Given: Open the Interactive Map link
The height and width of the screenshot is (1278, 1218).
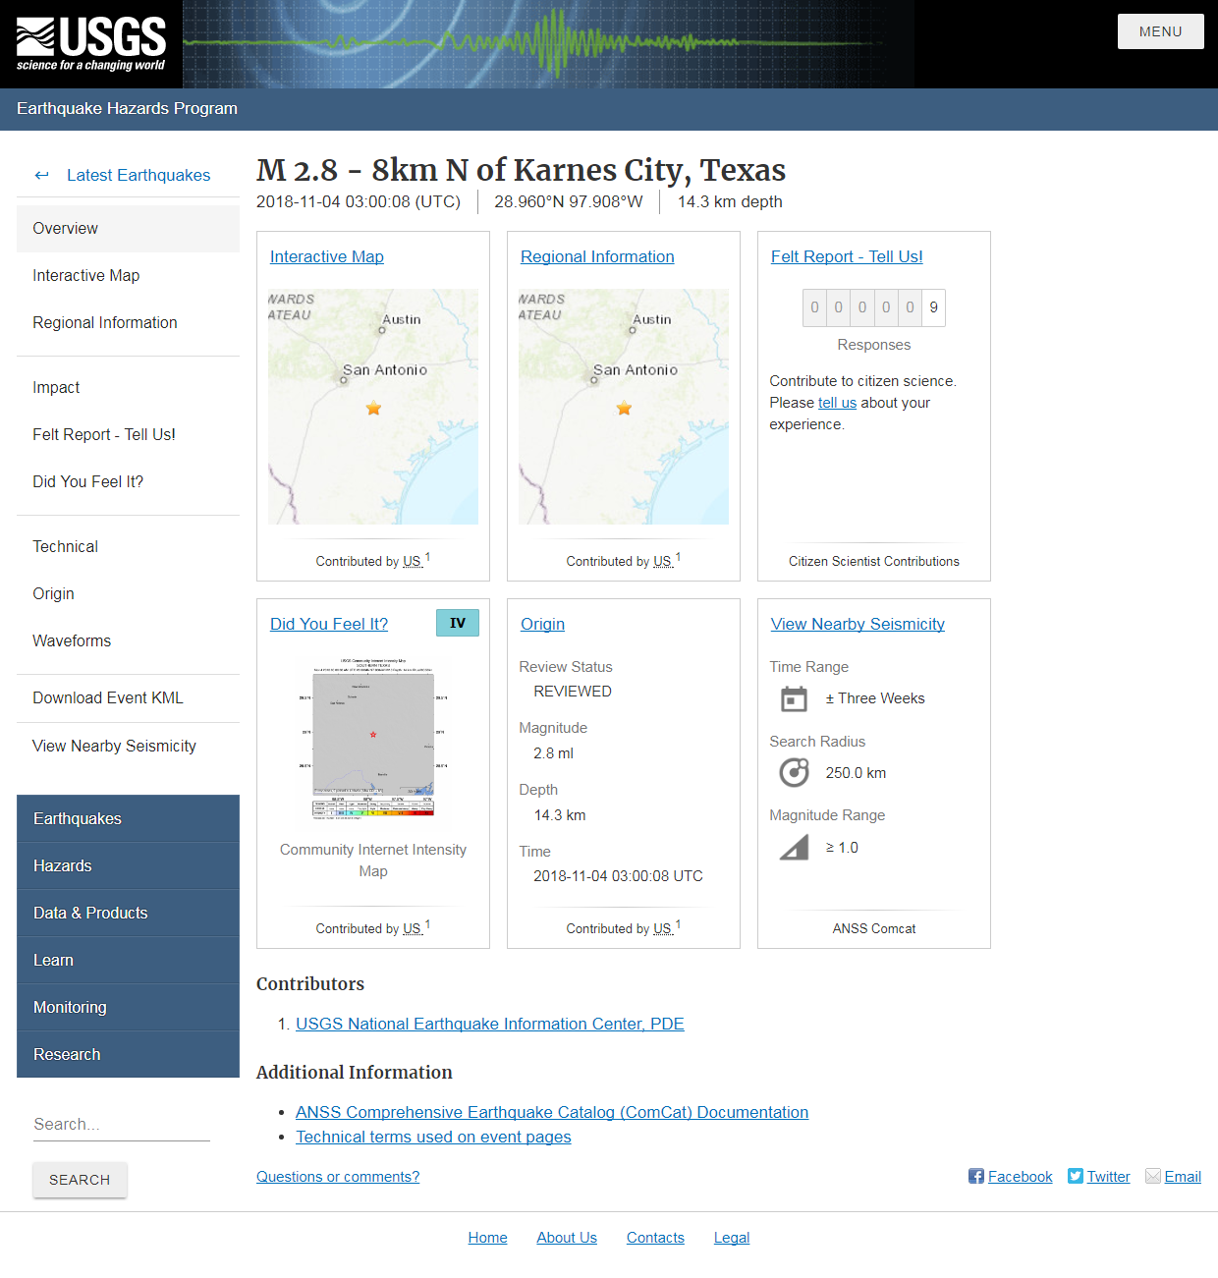Looking at the screenshot, I should [x=326, y=256].
